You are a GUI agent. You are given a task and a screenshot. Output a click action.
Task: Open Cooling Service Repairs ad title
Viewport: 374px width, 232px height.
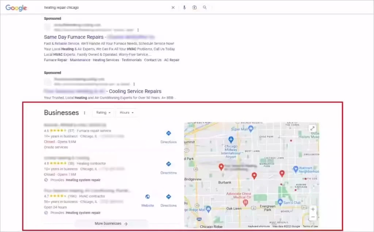coord(103,91)
